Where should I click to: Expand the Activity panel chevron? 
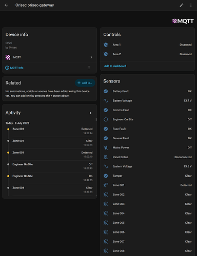tap(90, 113)
